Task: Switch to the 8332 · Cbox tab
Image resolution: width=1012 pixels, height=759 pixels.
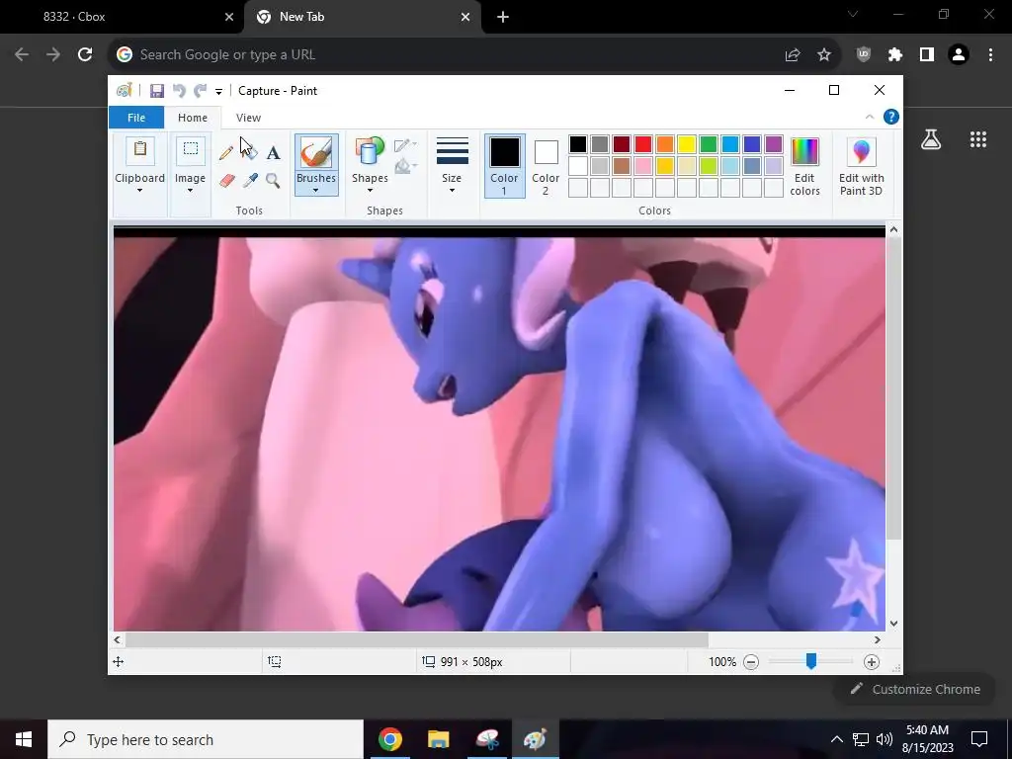Action: 122,17
